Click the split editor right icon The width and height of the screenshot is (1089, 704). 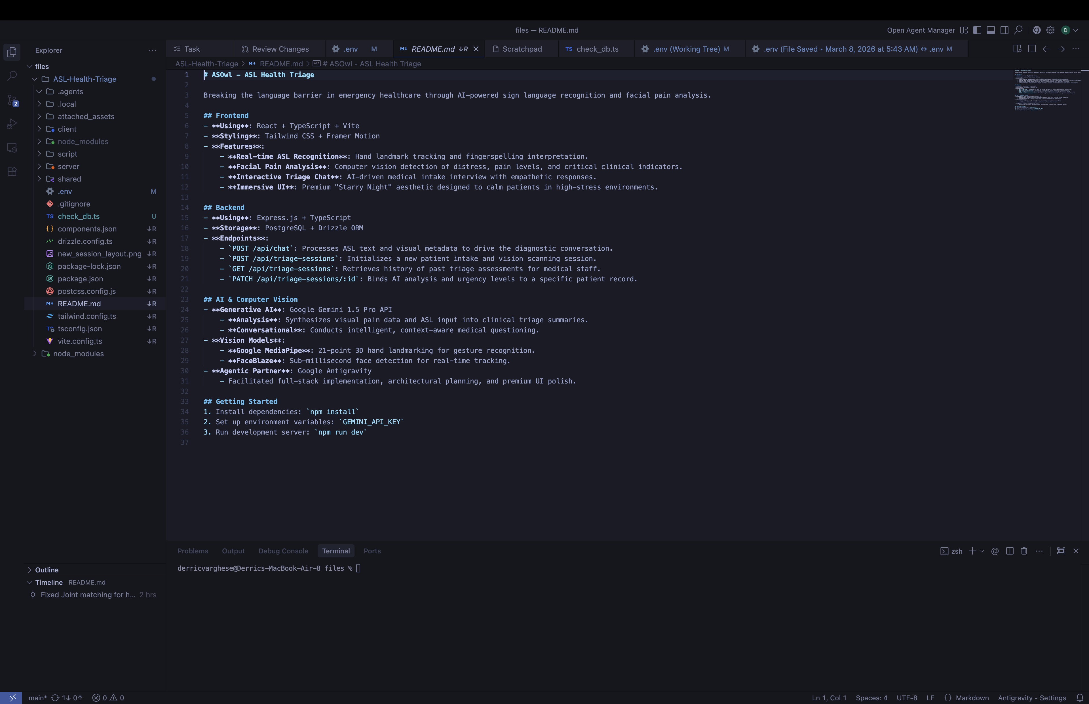tap(1031, 49)
